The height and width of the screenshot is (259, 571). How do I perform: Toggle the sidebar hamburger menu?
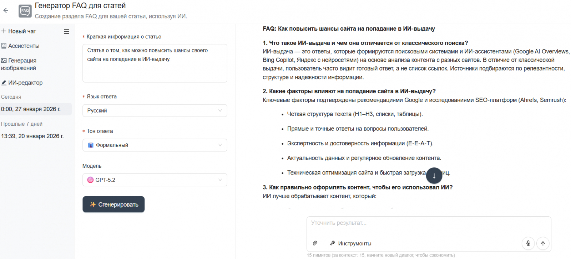coord(66,32)
